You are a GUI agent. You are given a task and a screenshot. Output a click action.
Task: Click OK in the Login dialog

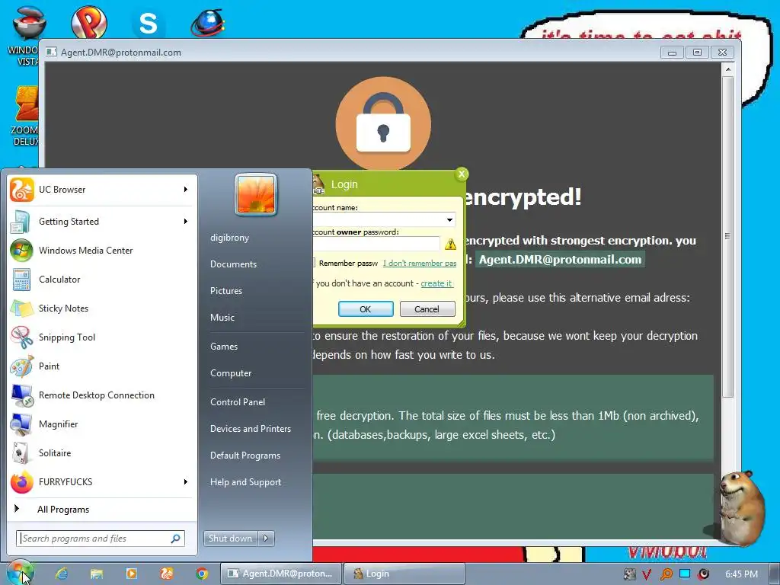[366, 309]
